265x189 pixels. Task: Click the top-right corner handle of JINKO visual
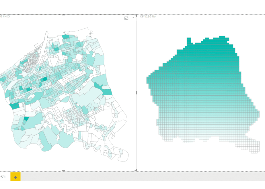(x=136, y=15)
